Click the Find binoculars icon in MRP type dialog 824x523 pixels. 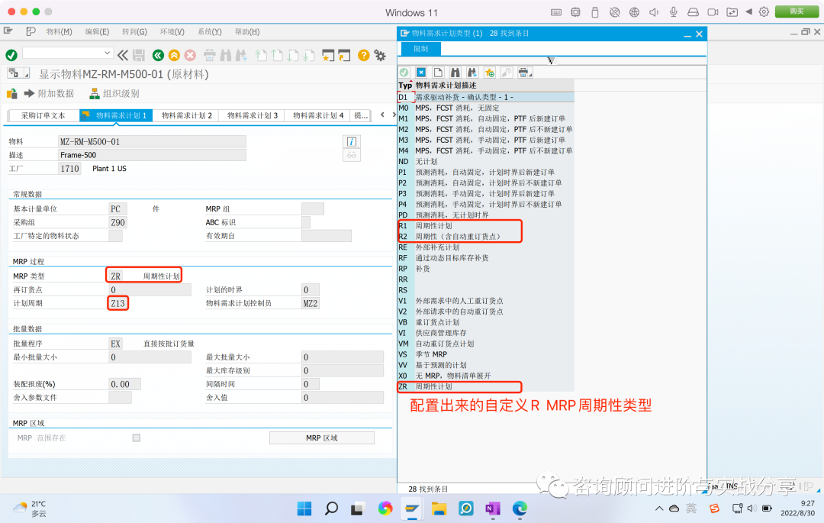[x=453, y=72]
